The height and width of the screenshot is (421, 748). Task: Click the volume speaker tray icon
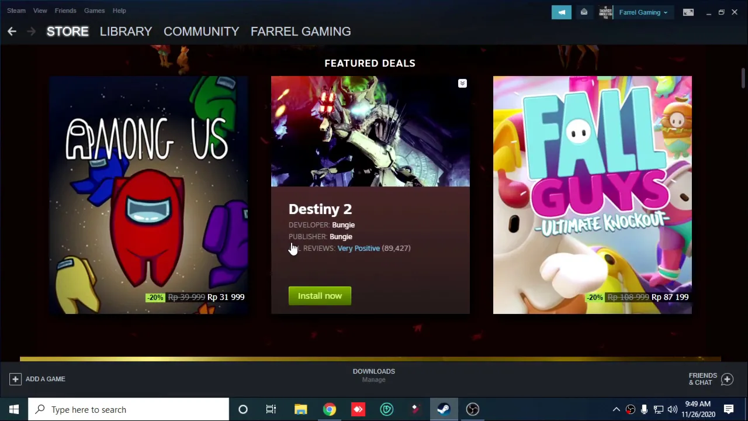(x=672, y=409)
